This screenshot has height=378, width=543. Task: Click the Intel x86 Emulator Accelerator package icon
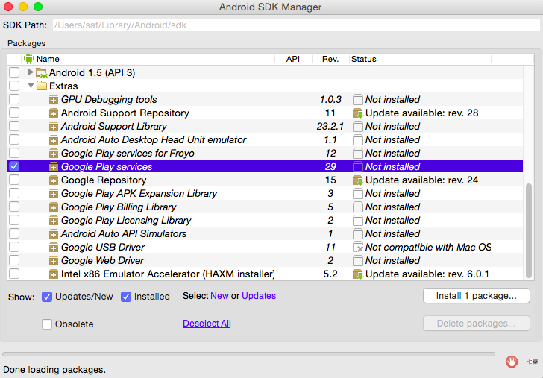coord(54,274)
